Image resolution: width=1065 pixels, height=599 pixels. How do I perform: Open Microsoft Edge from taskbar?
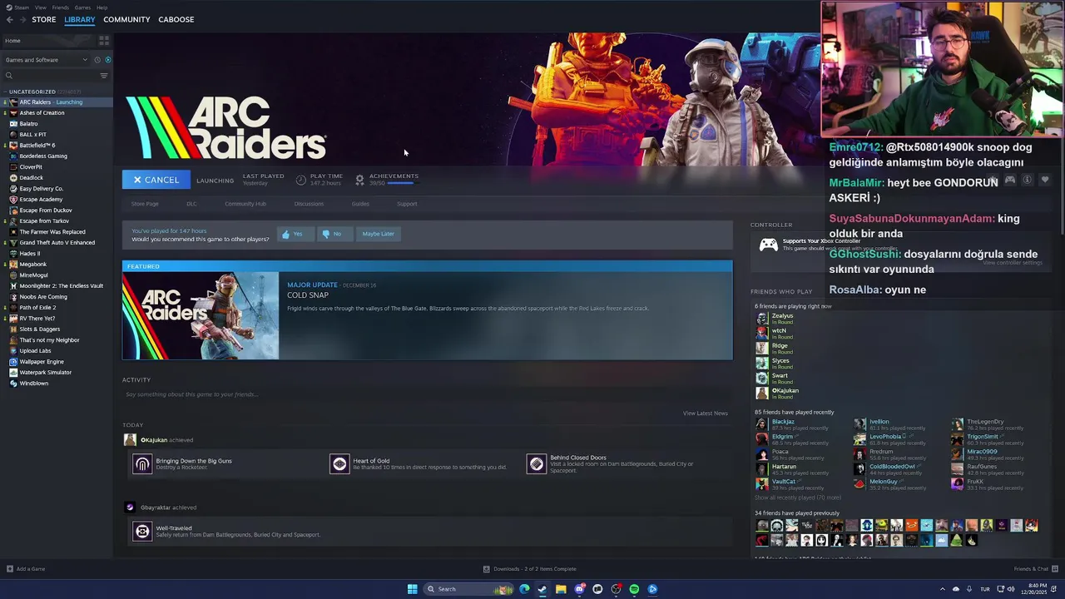524,589
